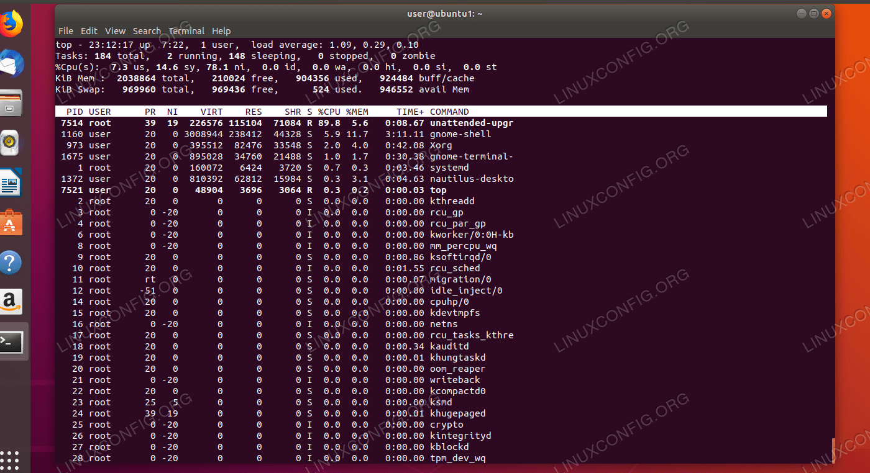Click the SHR column header

[293, 112]
